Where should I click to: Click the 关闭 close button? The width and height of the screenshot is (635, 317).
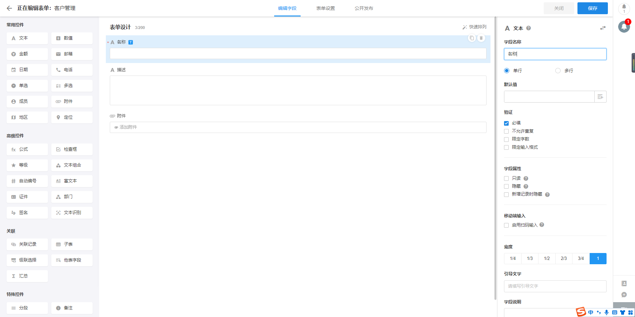click(559, 8)
